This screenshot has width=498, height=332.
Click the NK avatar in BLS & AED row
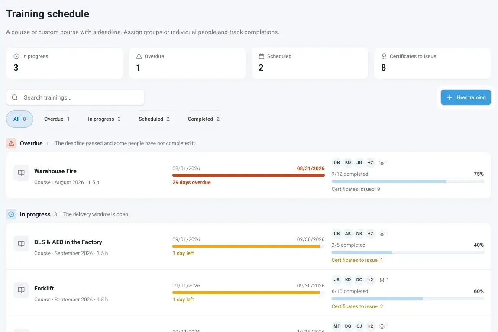(359, 234)
